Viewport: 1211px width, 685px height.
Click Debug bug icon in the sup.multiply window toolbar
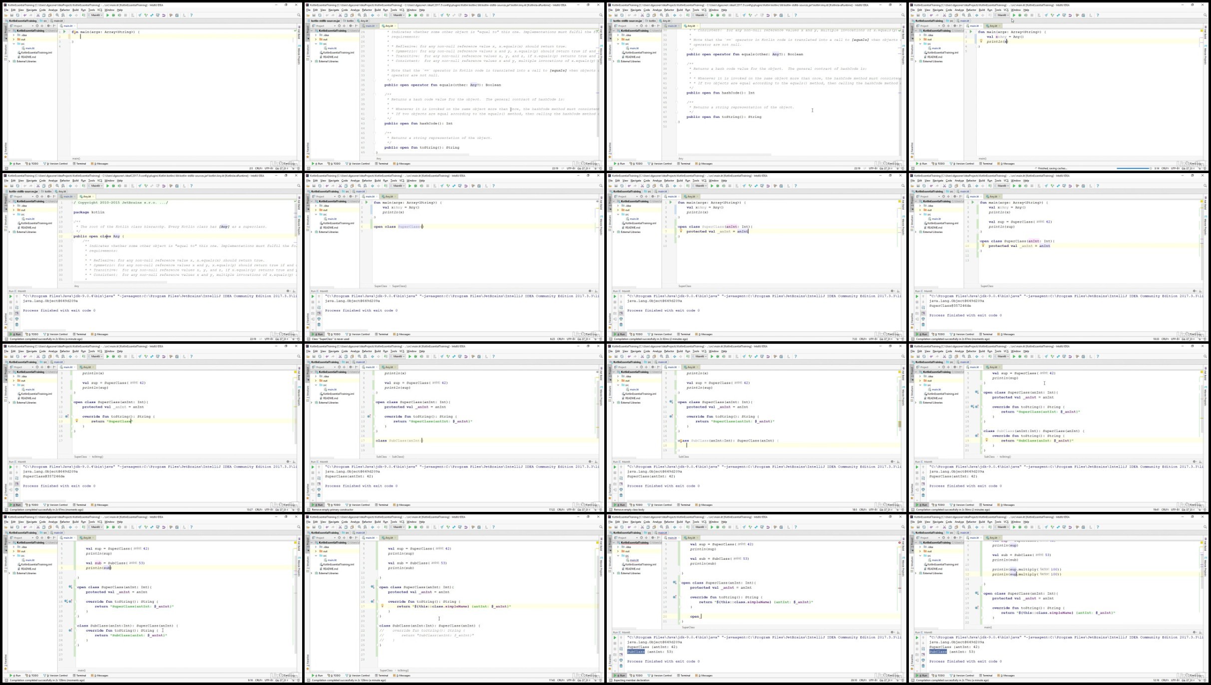pyautogui.click(x=1020, y=527)
